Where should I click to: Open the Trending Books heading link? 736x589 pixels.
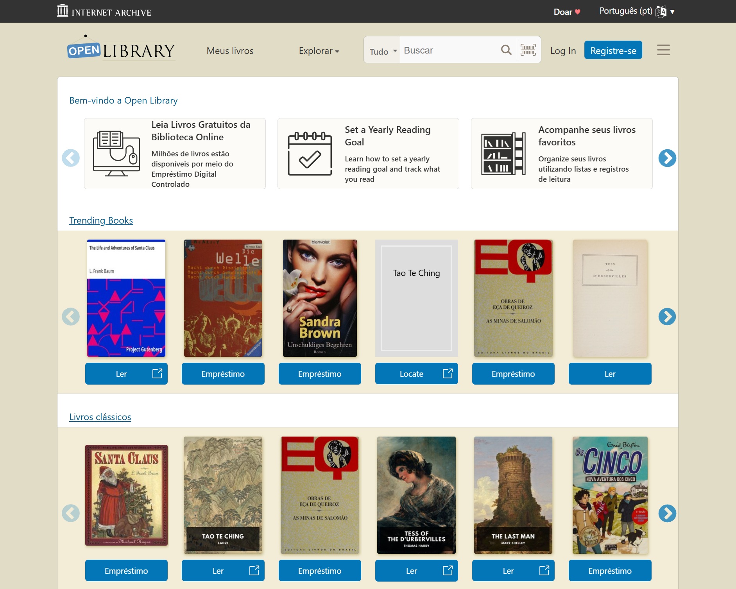[101, 220]
